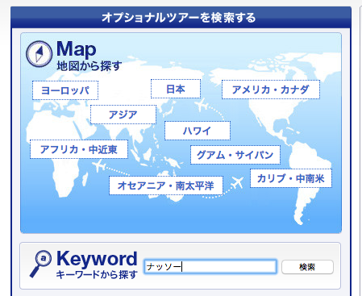Choose アフリカ・中近東 on the map
Image resolution: width=362 pixels, height=296 pixels.
tap(79, 149)
